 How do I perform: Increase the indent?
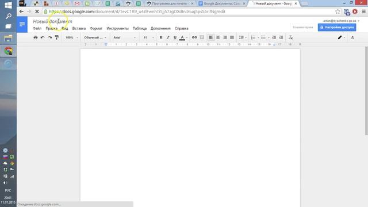click(281, 37)
